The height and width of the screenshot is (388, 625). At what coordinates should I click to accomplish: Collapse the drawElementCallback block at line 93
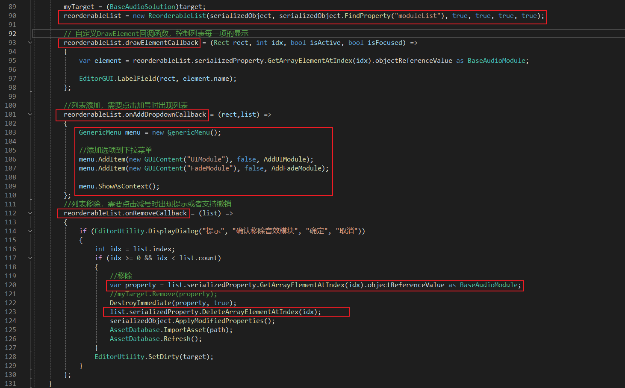click(x=30, y=43)
